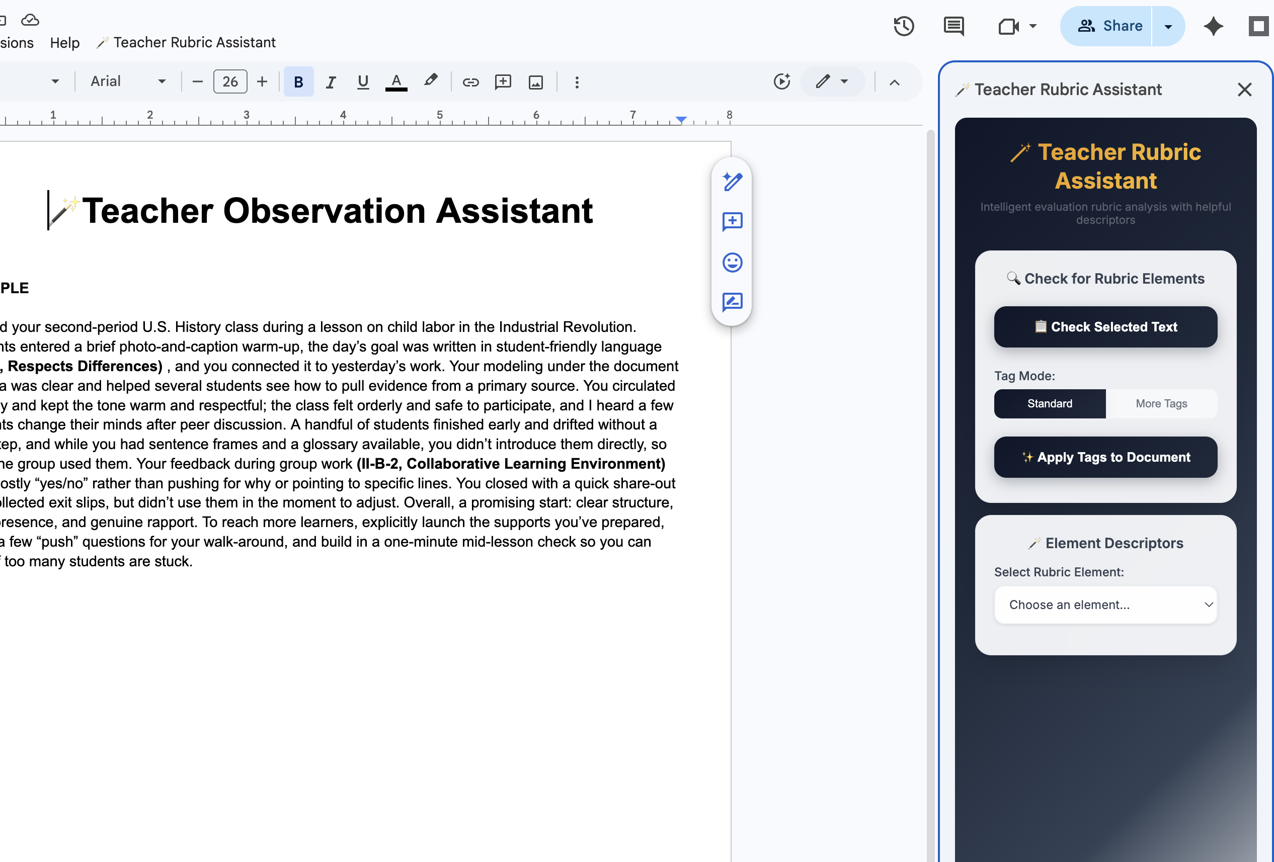The height and width of the screenshot is (862, 1274).
Task: Add an emoji reaction from the margin icons
Action: 733,263
